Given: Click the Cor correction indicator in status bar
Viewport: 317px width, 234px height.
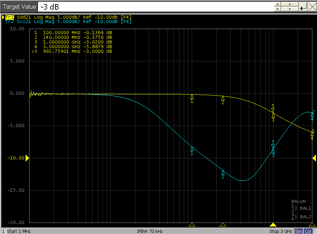Looking at the screenshot, I should (x=308, y=231).
